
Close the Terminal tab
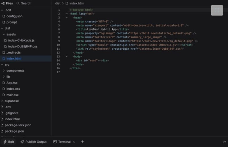click(74, 142)
